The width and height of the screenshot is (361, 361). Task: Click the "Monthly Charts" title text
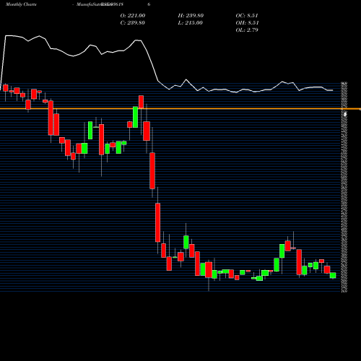pos(21,4)
